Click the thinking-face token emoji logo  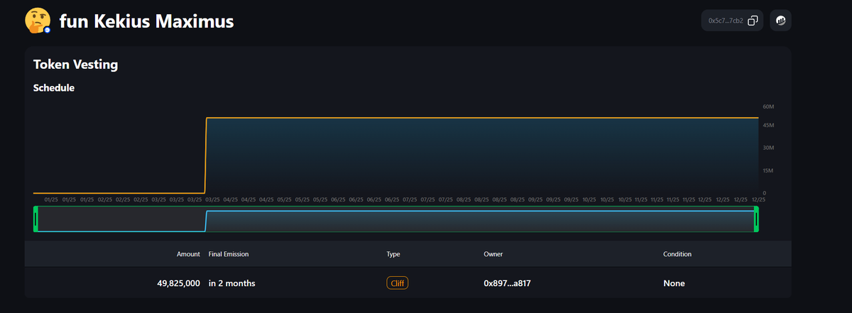pyautogui.click(x=37, y=21)
